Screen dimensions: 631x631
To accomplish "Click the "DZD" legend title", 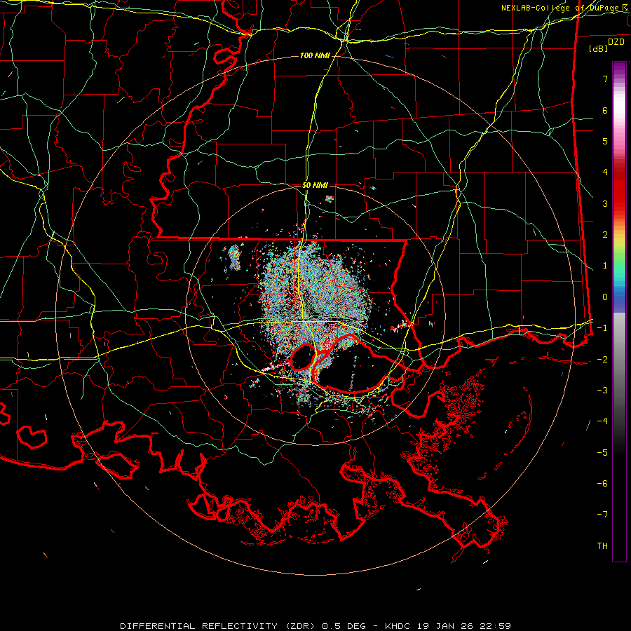I will (x=616, y=42).
